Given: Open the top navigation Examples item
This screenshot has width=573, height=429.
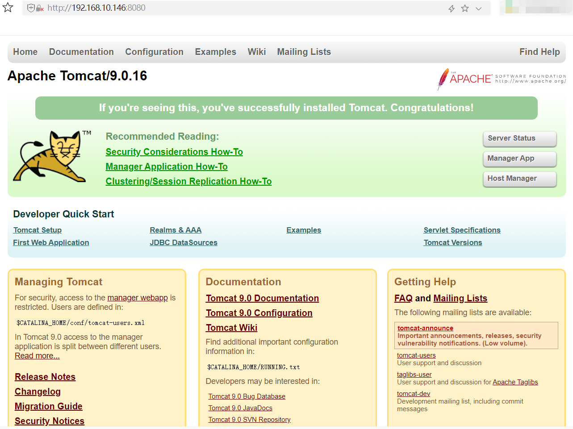Looking at the screenshot, I should pos(215,52).
